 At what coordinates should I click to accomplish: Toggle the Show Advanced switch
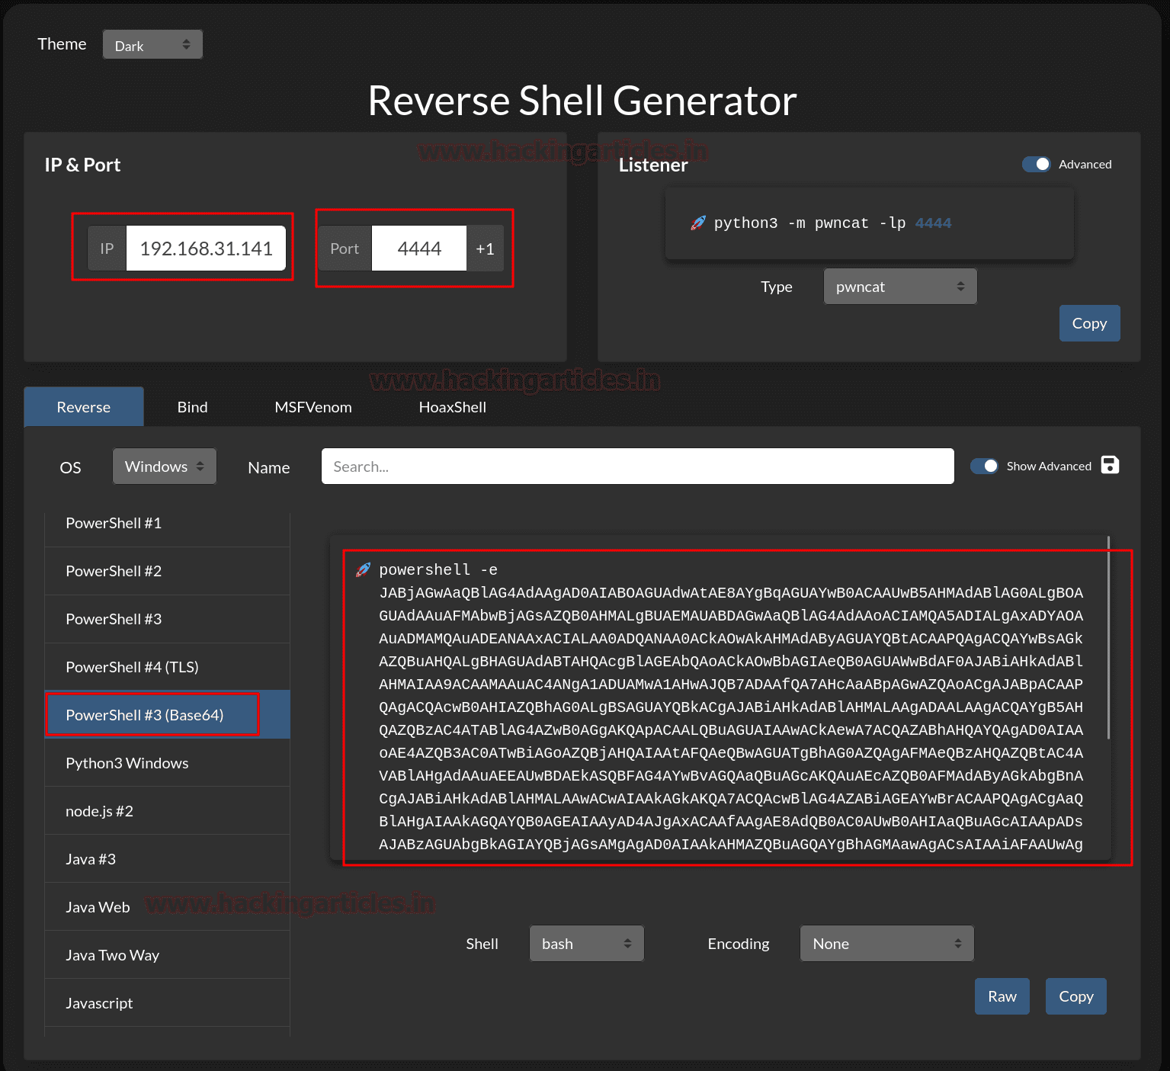(984, 466)
